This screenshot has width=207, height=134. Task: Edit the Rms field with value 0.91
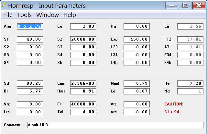83,91
